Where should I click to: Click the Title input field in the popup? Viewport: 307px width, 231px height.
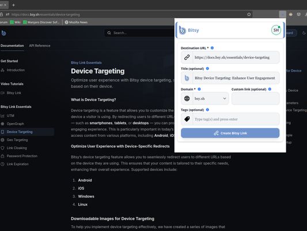click(236, 78)
